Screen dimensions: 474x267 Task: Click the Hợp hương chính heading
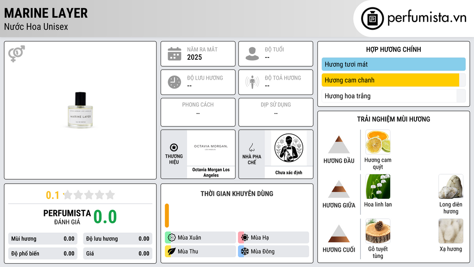tap(393, 49)
